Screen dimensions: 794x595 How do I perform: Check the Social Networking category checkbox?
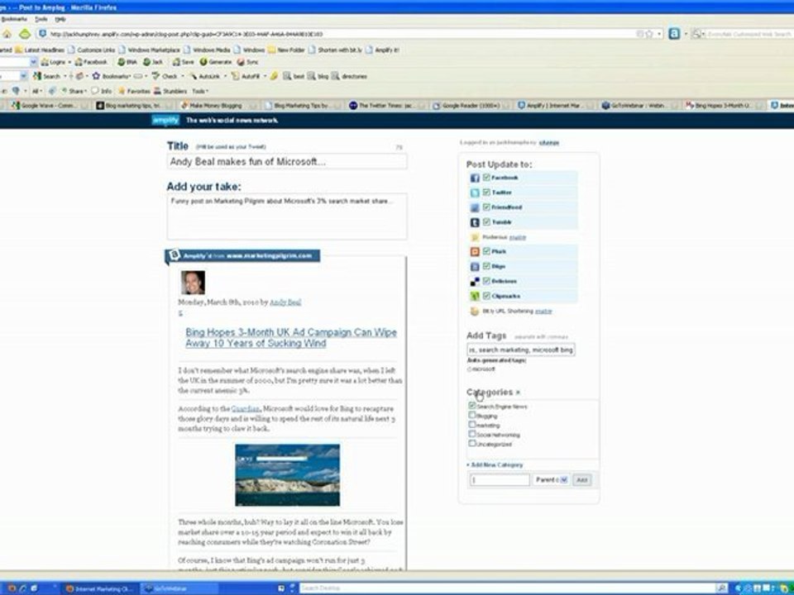tap(472, 434)
